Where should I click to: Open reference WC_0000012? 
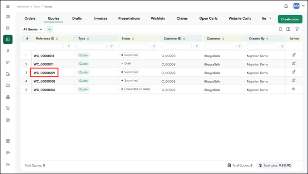[x=44, y=56]
